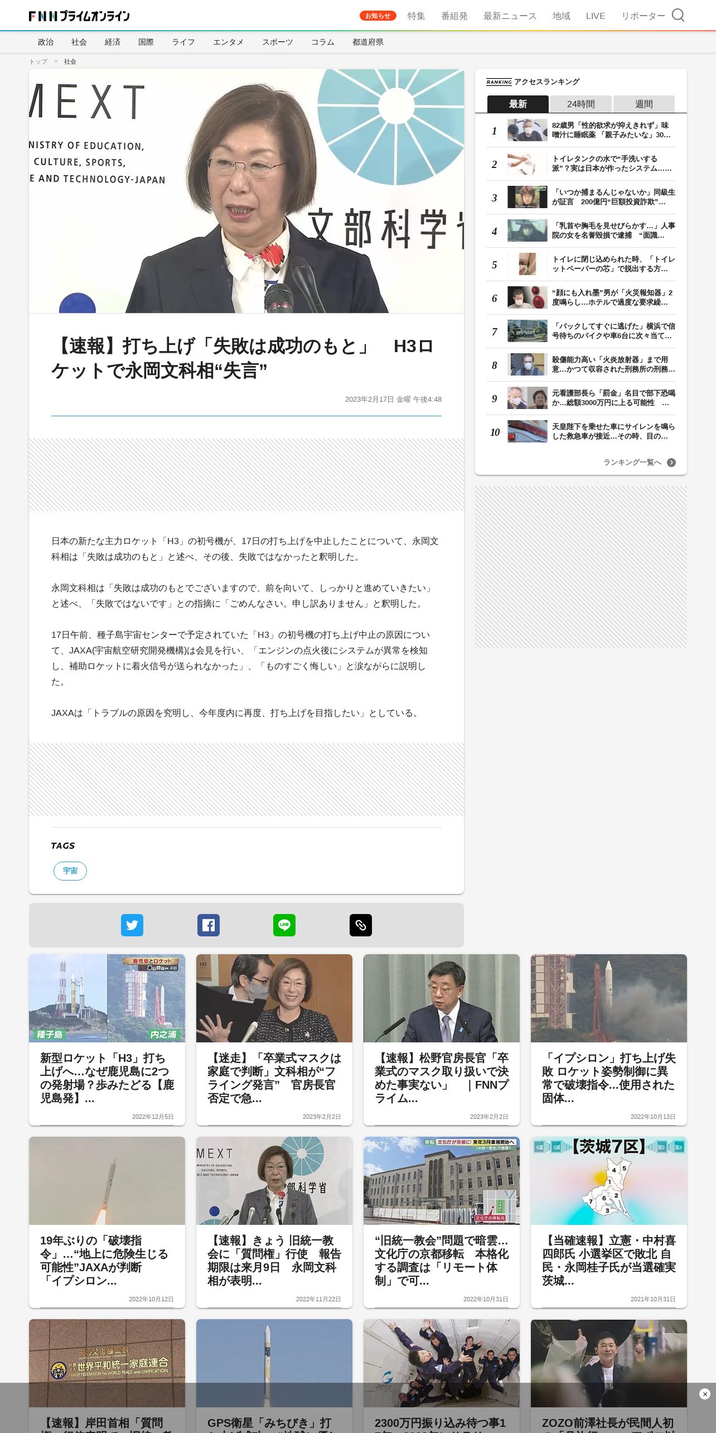Select the エンタメ category
Screen dimensions: 716x1433
point(229,42)
